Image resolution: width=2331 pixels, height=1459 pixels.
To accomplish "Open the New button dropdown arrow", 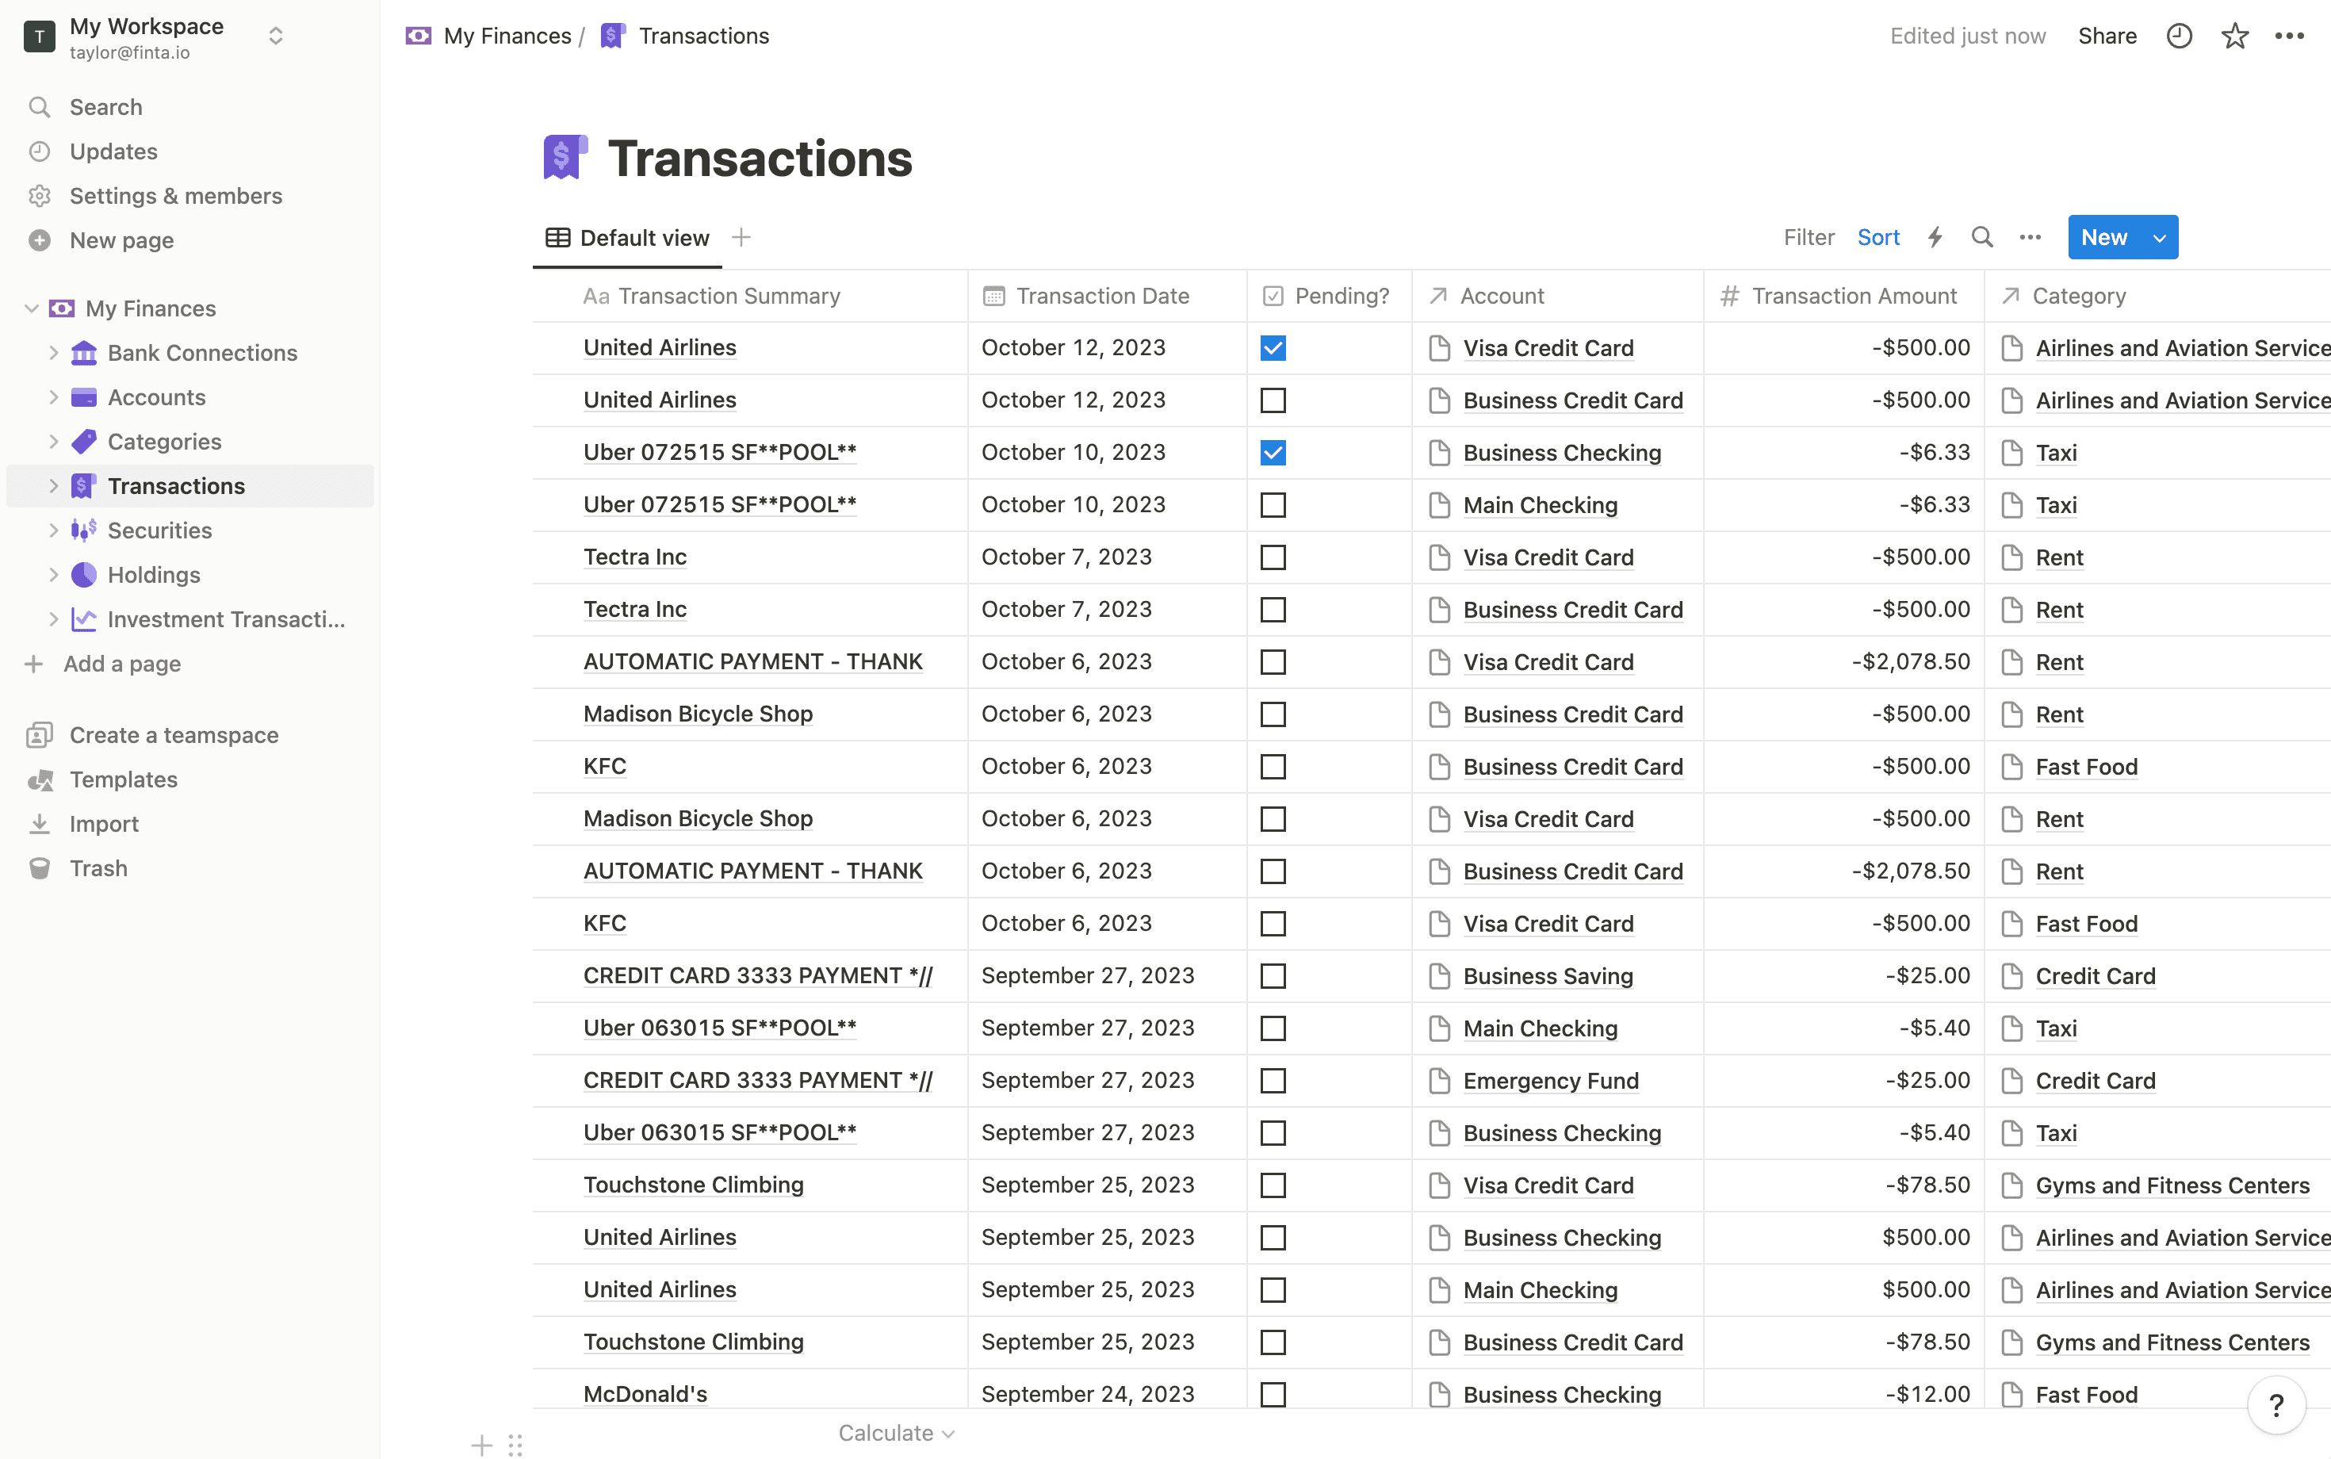I will point(2158,236).
